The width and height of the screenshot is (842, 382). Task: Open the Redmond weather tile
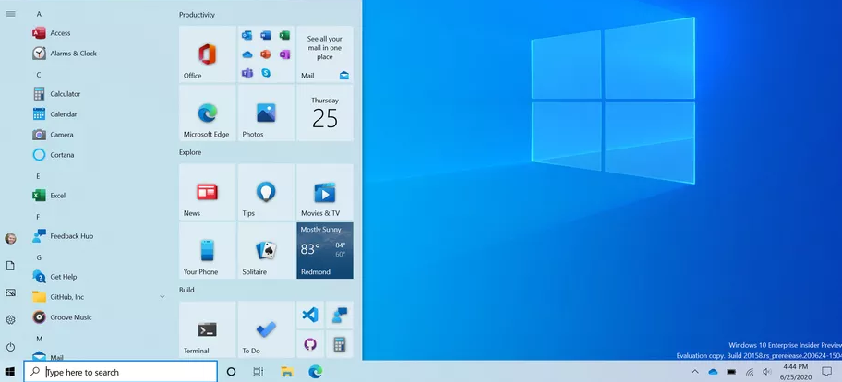325,251
